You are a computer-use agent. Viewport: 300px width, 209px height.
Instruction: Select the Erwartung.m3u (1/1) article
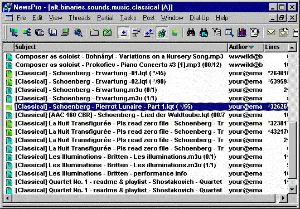pyautogui.click(x=146, y=99)
